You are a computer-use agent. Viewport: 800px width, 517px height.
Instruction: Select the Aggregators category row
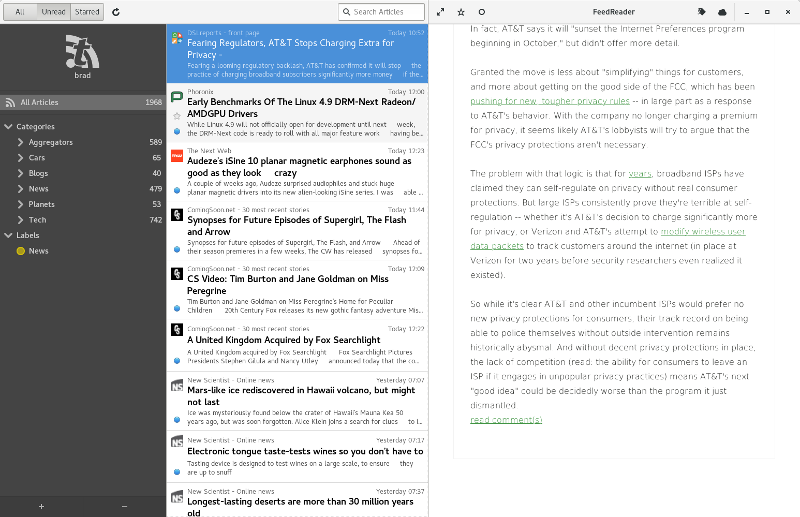(83, 142)
